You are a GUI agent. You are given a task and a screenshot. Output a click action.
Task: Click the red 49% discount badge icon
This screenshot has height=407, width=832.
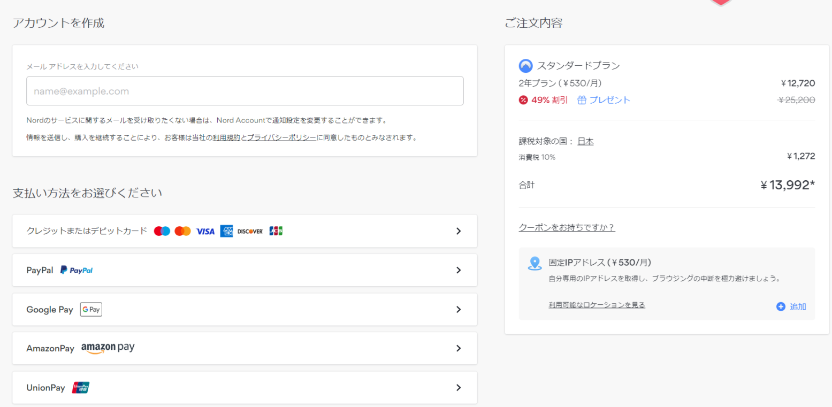click(523, 100)
